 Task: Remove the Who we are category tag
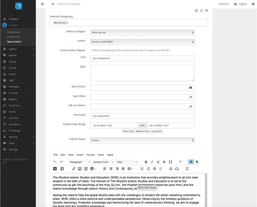coord(67,22)
